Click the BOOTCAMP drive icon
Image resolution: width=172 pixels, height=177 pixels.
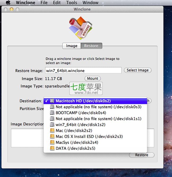click(52, 112)
